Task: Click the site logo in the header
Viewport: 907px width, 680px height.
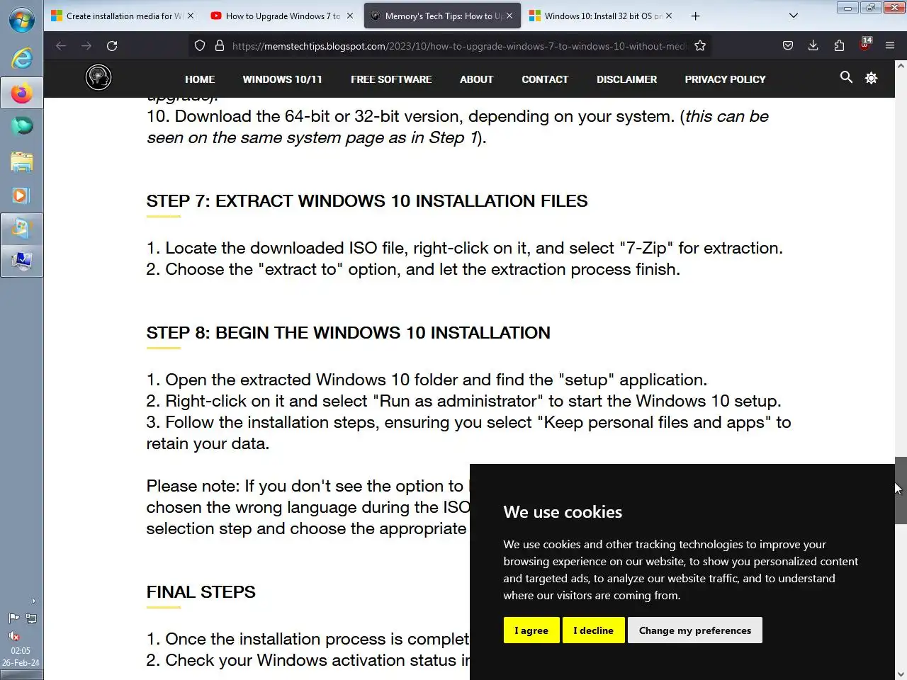Action: [x=98, y=77]
